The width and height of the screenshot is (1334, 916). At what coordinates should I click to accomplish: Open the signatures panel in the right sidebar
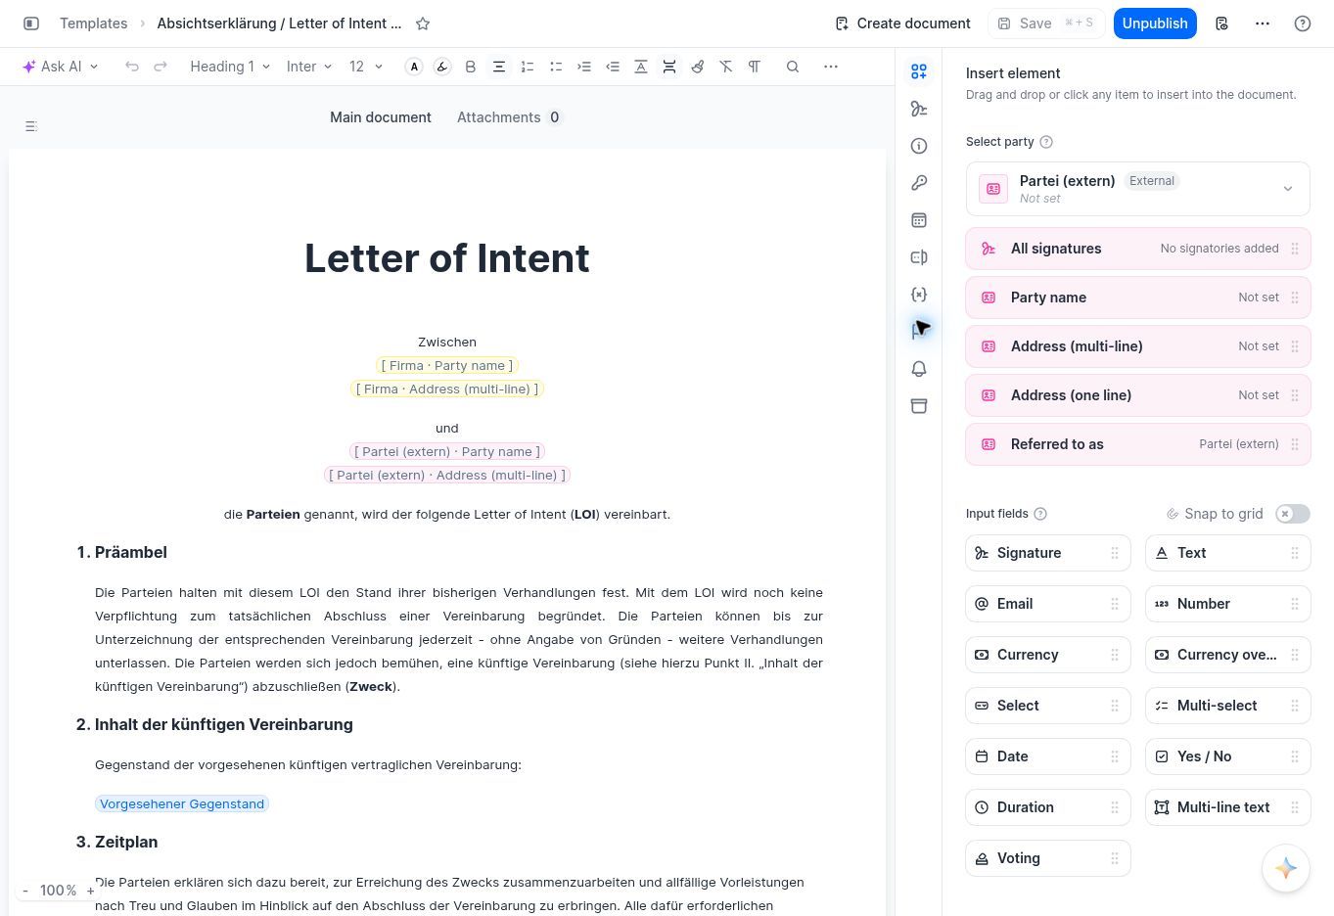[x=918, y=109]
